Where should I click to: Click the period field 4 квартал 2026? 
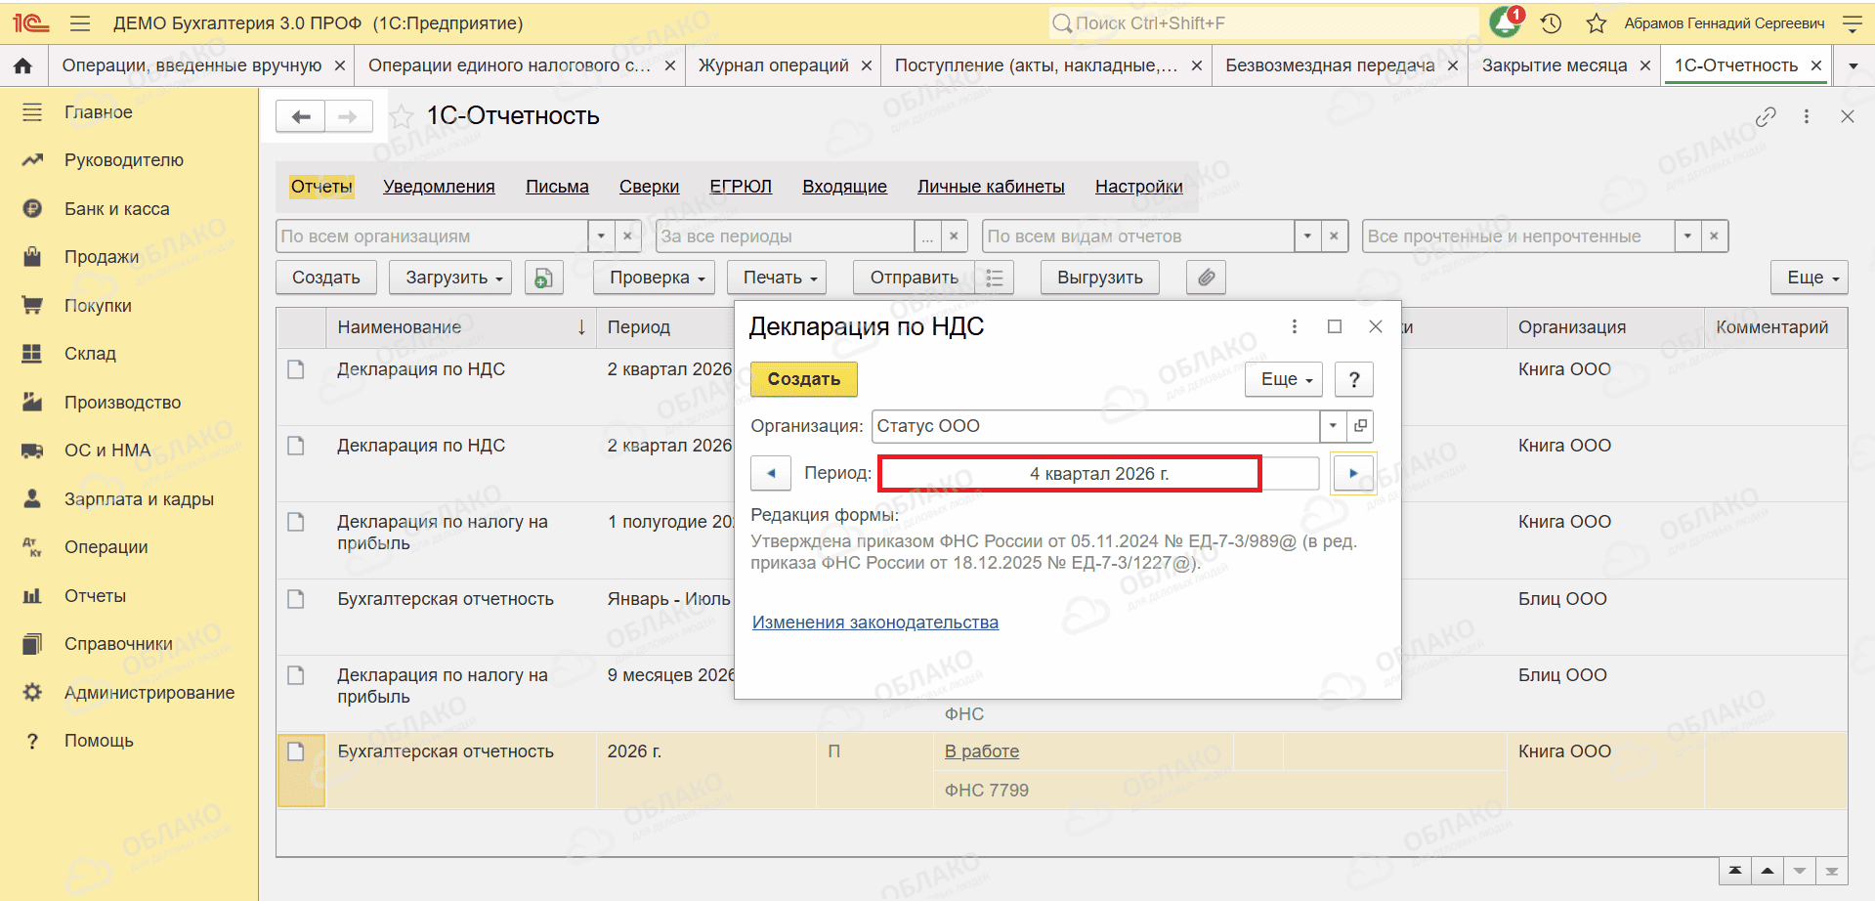click(1099, 474)
